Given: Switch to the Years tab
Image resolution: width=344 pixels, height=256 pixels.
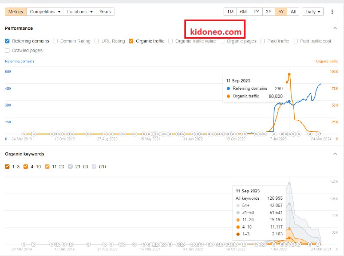Looking at the screenshot, I should pyautogui.click(x=105, y=12).
